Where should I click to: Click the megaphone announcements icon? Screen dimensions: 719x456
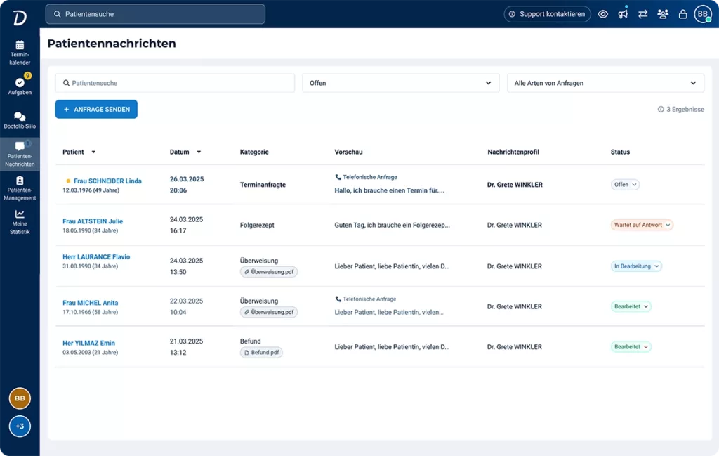tap(623, 14)
